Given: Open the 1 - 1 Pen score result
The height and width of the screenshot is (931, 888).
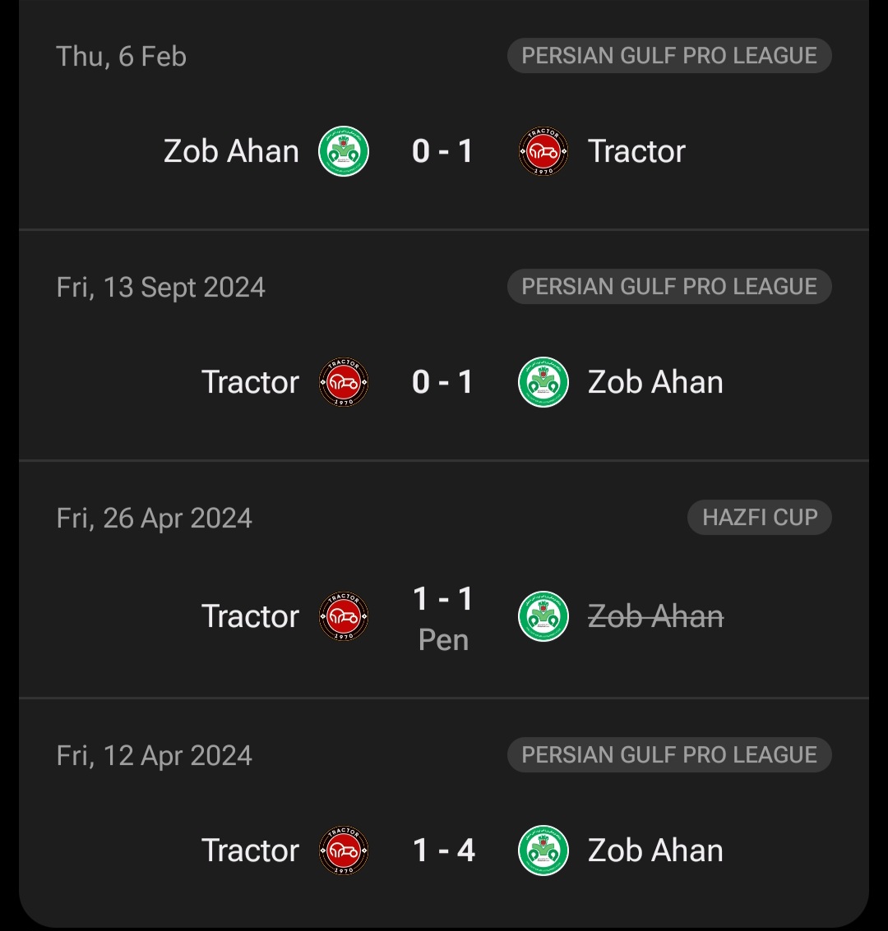Looking at the screenshot, I should (x=443, y=616).
